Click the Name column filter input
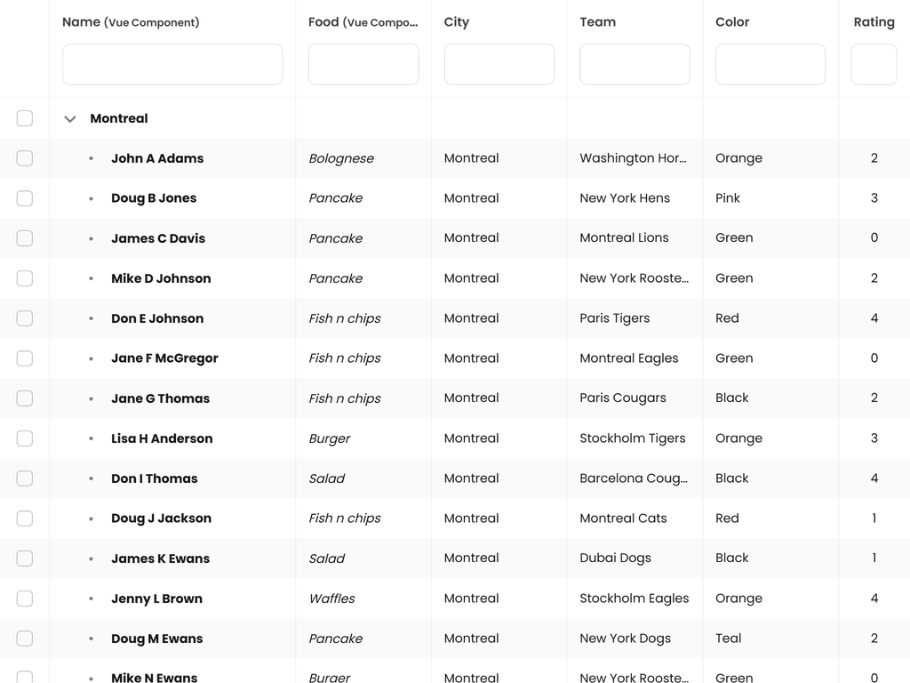Screen dimensions: 910x683 click(172, 65)
